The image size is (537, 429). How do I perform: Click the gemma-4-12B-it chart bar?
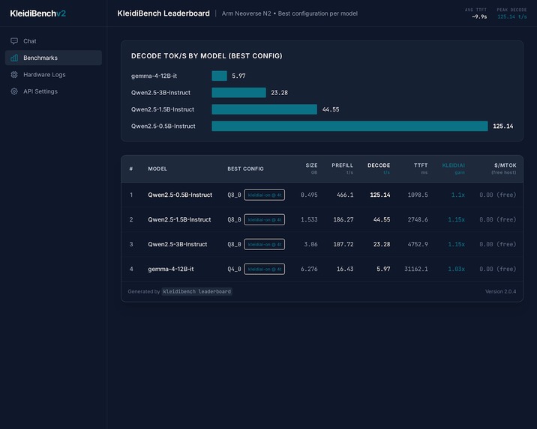(x=219, y=76)
